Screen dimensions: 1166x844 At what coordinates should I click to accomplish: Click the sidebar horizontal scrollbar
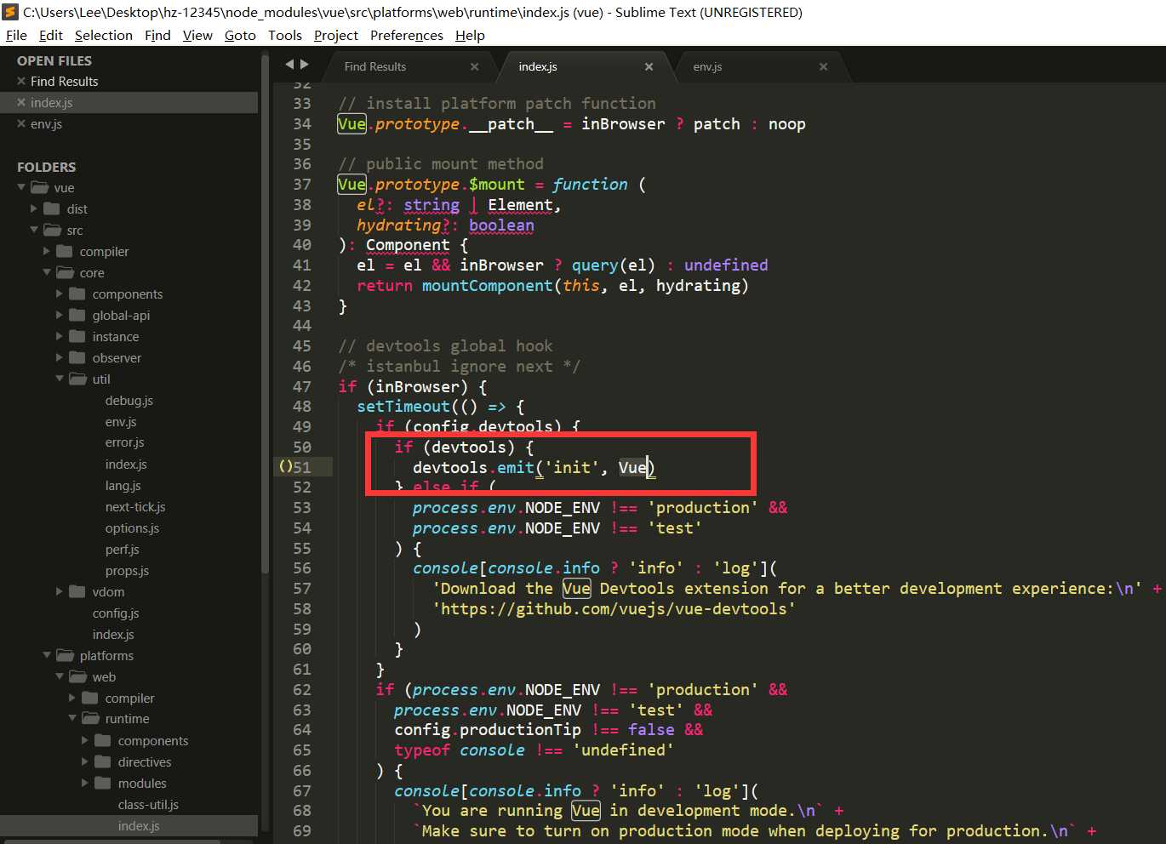click(x=111, y=841)
